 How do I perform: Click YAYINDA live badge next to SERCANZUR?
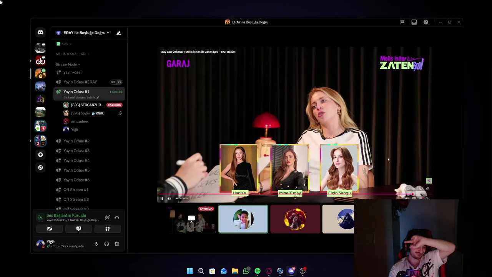pyautogui.click(x=114, y=105)
